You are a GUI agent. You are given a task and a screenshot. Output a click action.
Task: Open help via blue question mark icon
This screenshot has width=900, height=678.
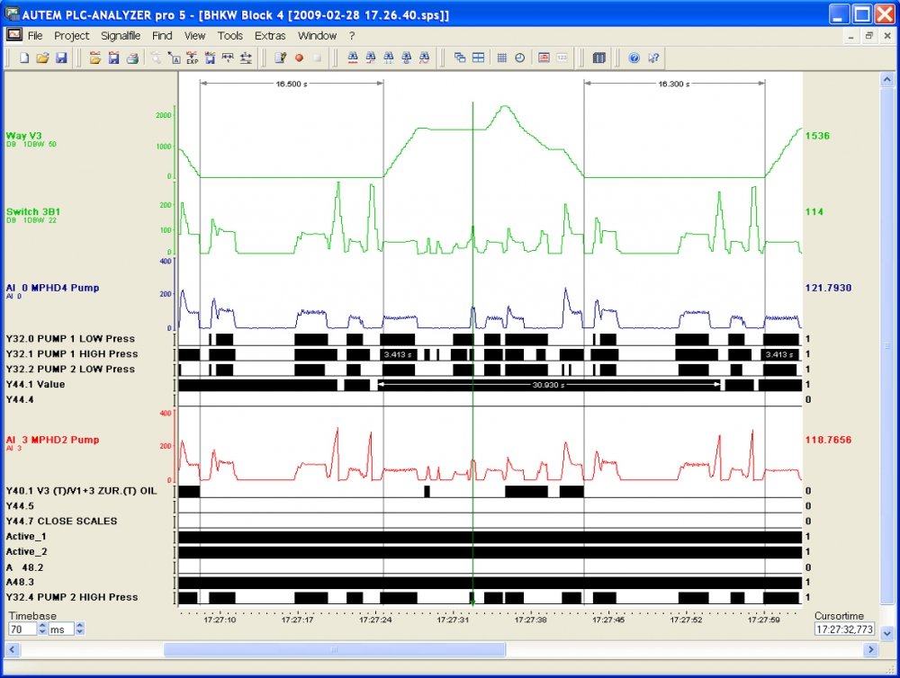point(634,58)
